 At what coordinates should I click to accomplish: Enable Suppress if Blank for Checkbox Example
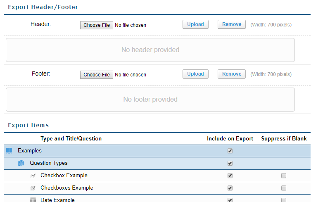click(284, 176)
